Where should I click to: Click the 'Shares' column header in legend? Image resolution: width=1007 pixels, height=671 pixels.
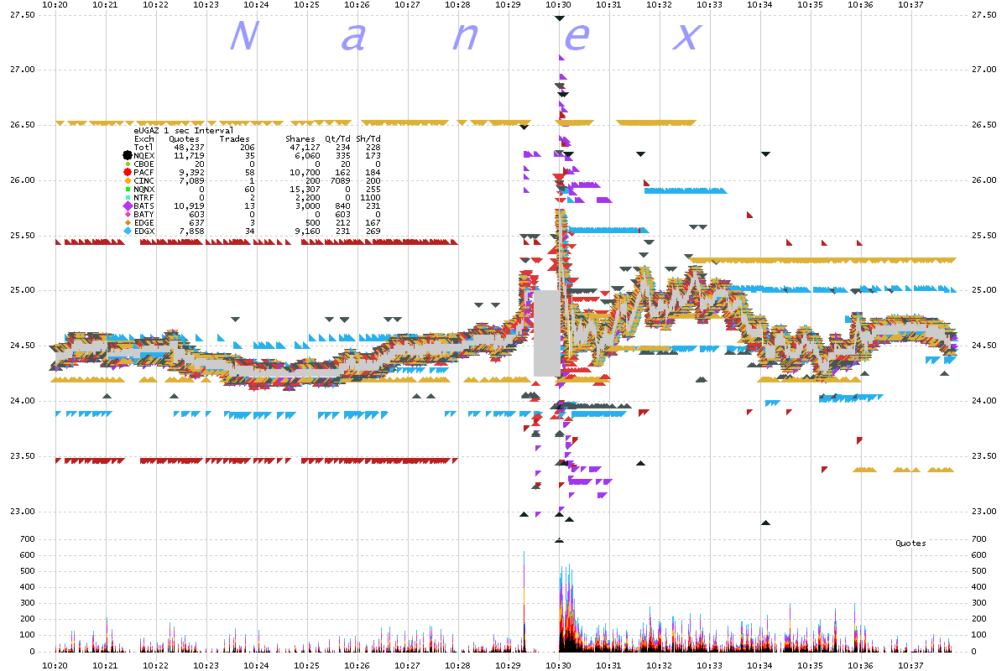300,139
